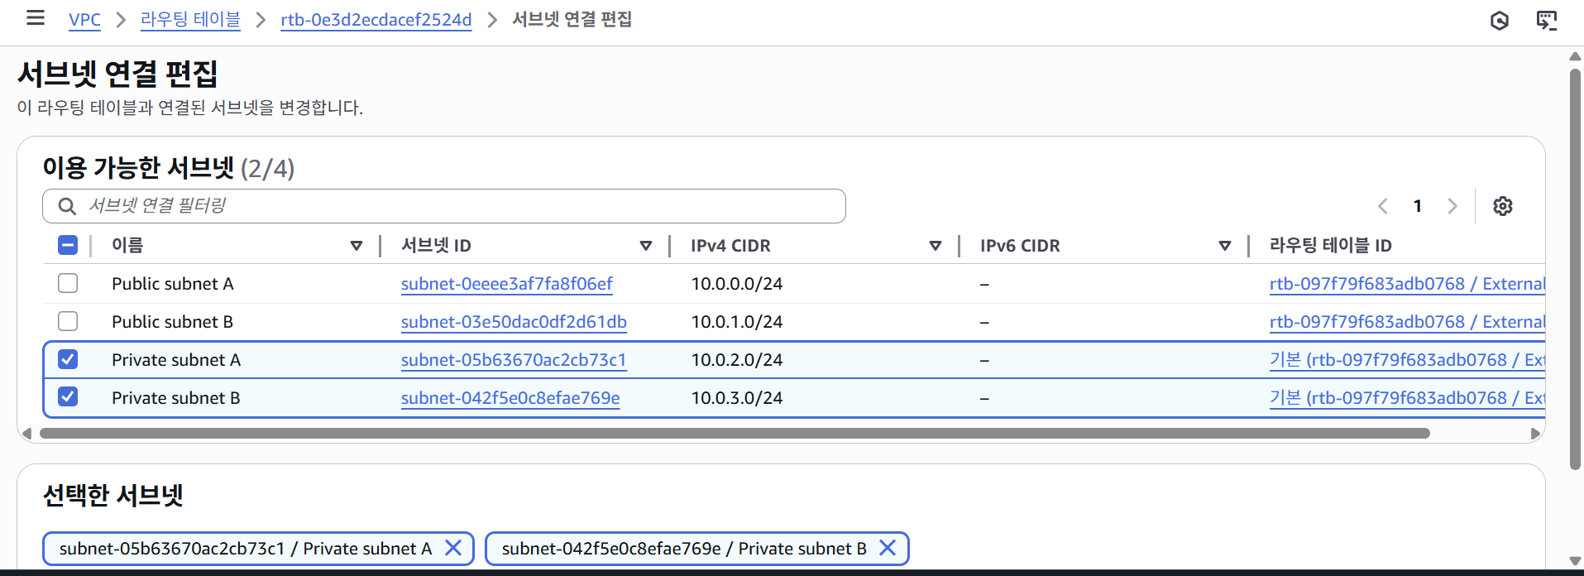Open the CloudShell icon in header

point(1546,20)
